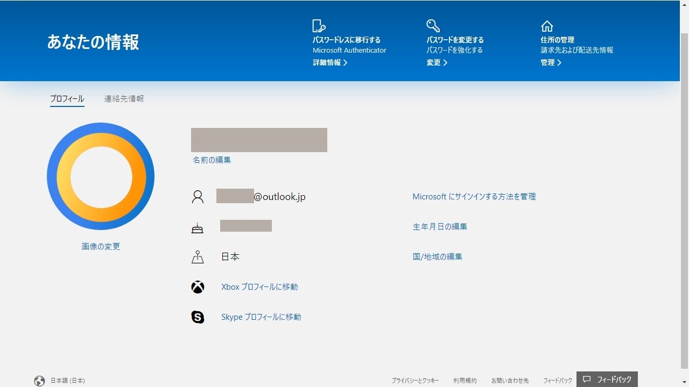Click the profile picture avatar circle
689x387 pixels.
101,176
